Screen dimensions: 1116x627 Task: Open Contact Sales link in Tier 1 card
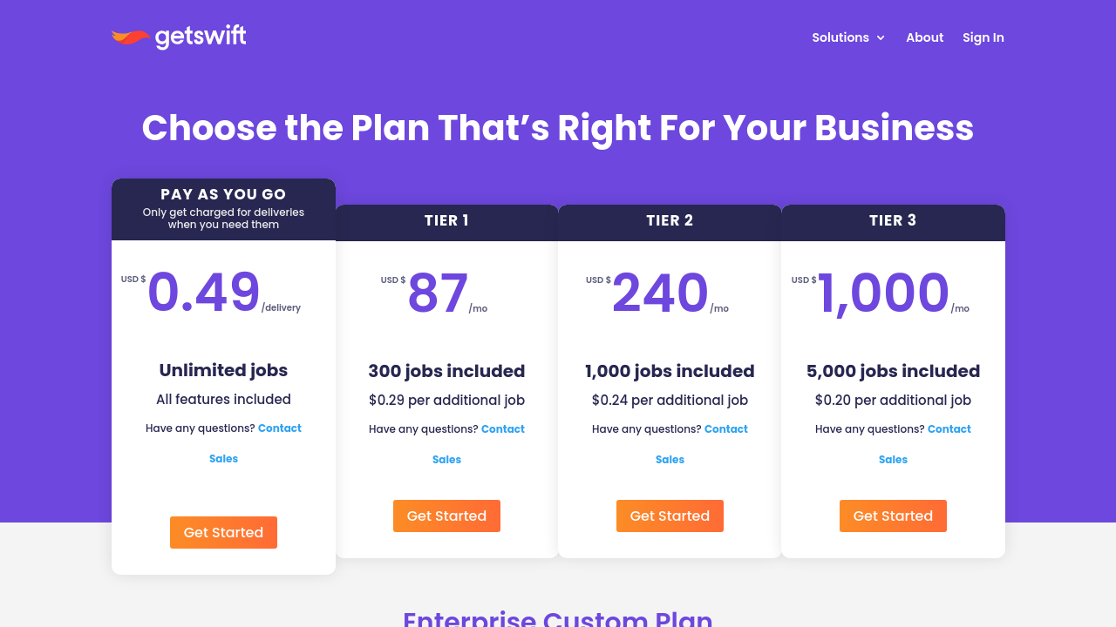(x=502, y=429)
